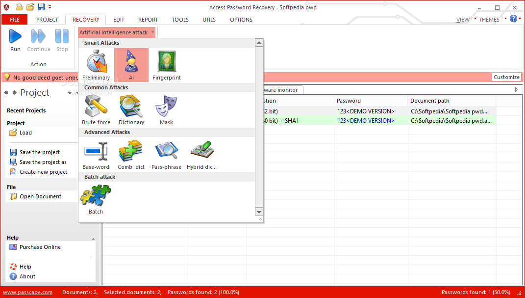Screen dimensions: 525x298
Task: Click the Password column header
Action: pyautogui.click(x=371, y=101)
